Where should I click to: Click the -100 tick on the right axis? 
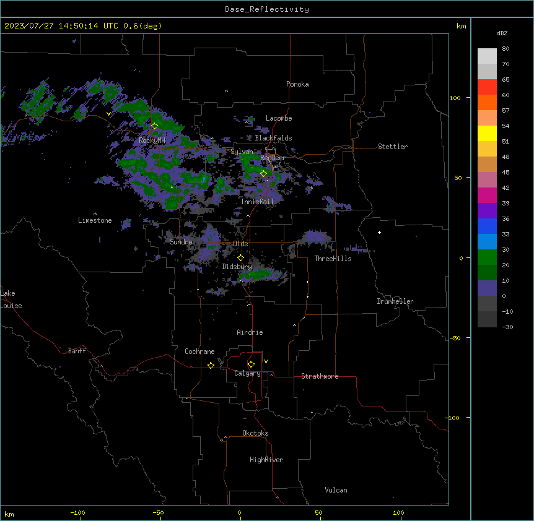[x=453, y=418]
